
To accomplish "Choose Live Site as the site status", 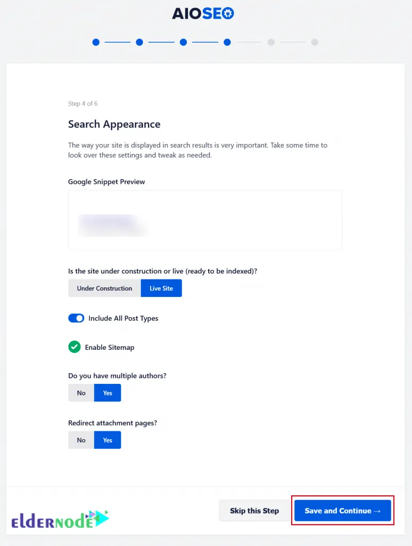I will [x=161, y=288].
